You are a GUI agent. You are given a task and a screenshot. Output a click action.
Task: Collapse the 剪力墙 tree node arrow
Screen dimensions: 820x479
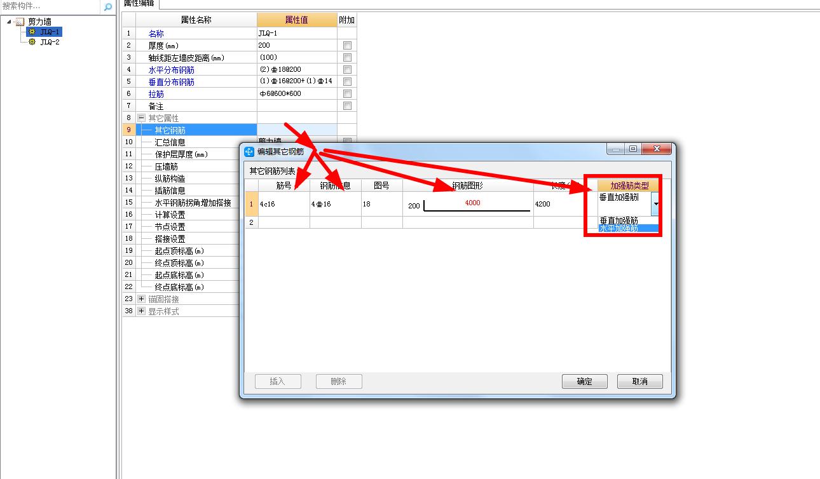pos(10,22)
